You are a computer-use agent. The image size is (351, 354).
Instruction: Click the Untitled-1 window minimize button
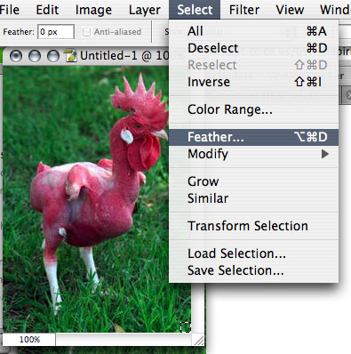click(35, 56)
